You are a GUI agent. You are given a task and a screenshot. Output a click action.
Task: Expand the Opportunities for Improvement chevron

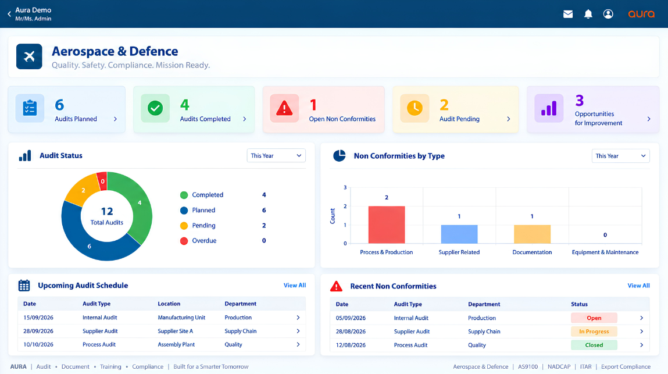click(649, 119)
